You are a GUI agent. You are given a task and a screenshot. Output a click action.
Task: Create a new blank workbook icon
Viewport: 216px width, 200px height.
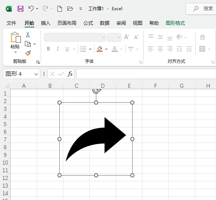[x=60, y=9]
